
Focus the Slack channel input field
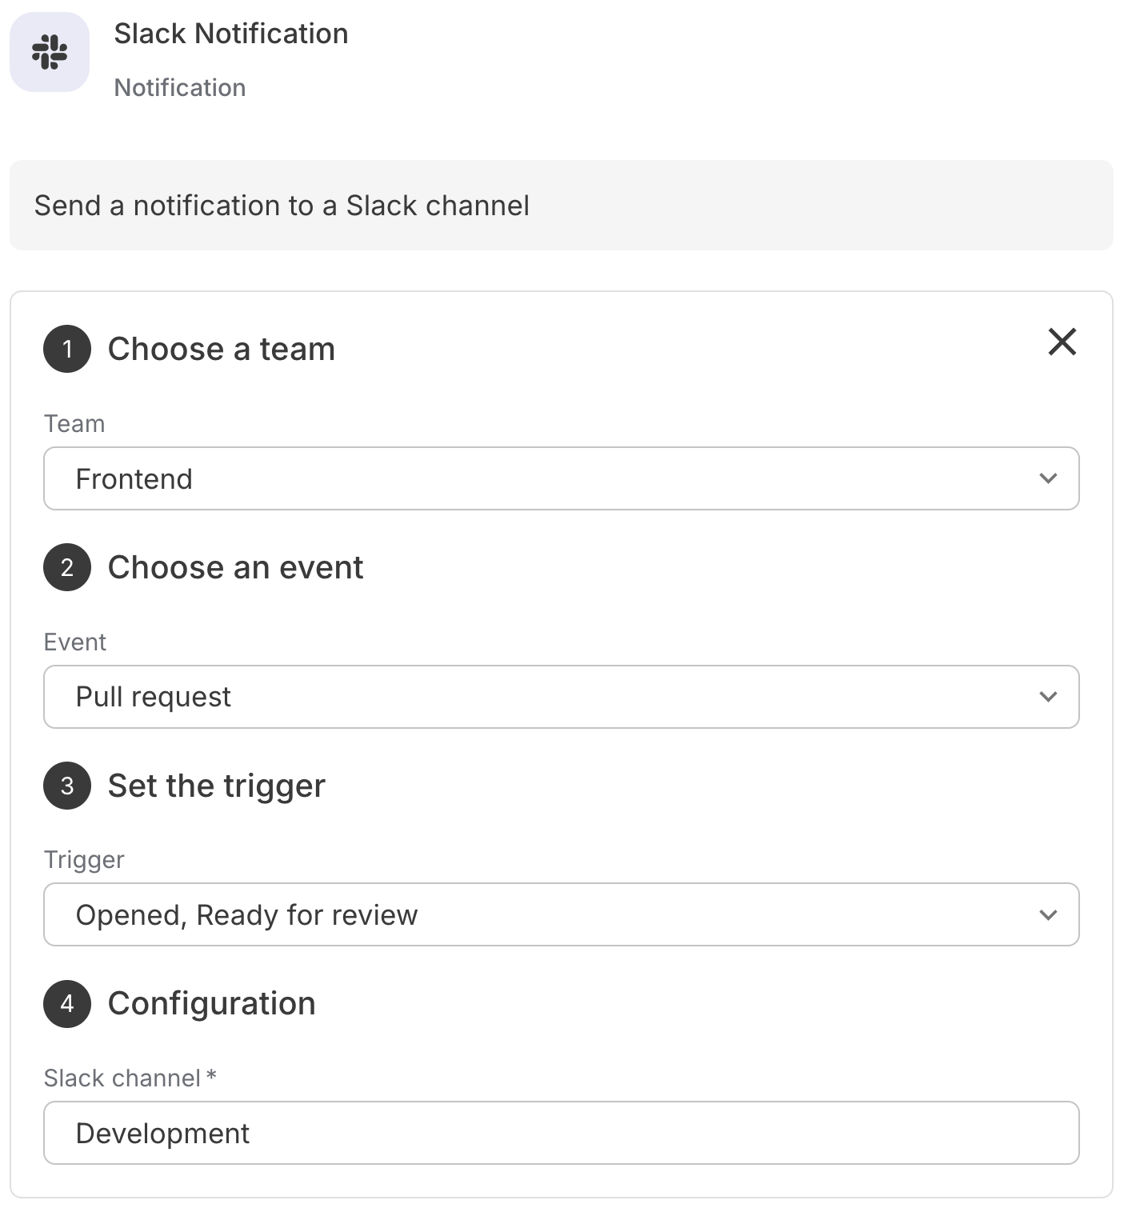point(560,1133)
